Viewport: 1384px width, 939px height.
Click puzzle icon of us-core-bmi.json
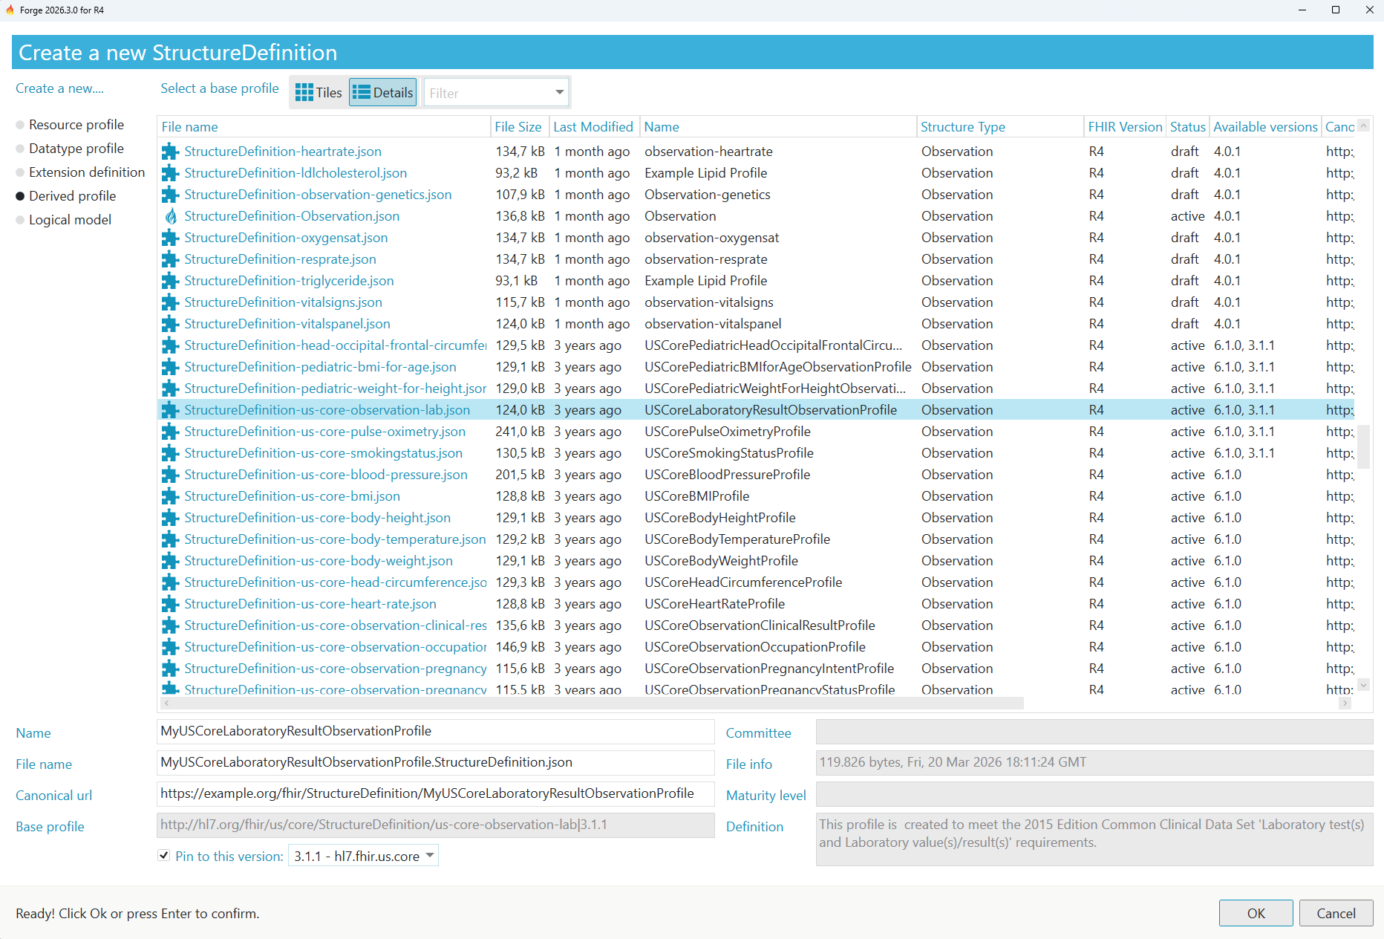(x=171, y=496)
